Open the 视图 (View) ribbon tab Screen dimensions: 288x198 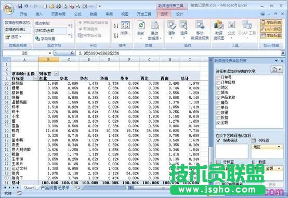125,14
